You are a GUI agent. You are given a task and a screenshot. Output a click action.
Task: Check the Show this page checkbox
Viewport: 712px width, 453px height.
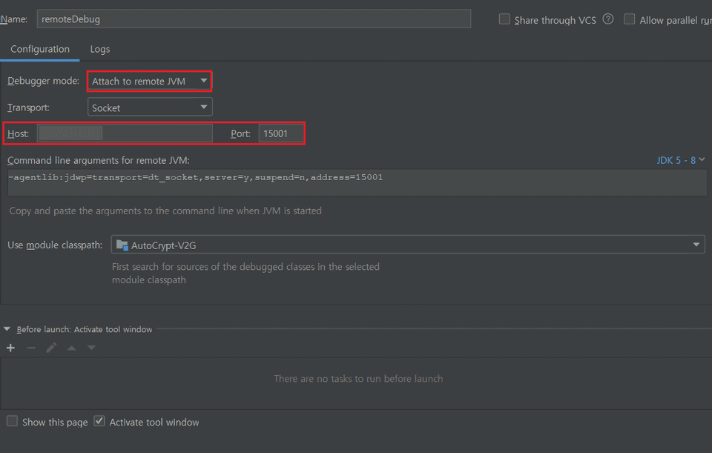[12, 421]
